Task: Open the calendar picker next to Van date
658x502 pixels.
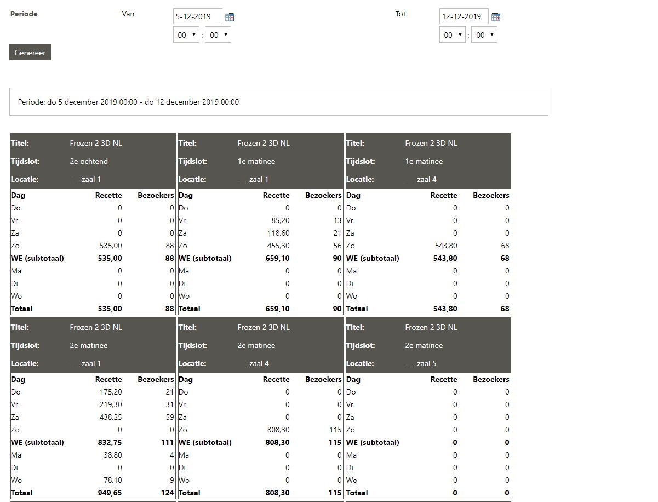Action: tap(230, 17)
